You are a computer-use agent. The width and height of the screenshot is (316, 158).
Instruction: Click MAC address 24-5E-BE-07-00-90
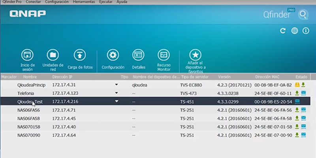273,135
